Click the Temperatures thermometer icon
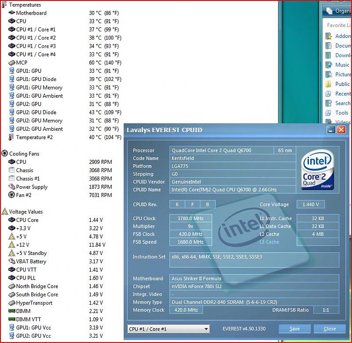Screen dimensions: 352x343 point(4,4)
